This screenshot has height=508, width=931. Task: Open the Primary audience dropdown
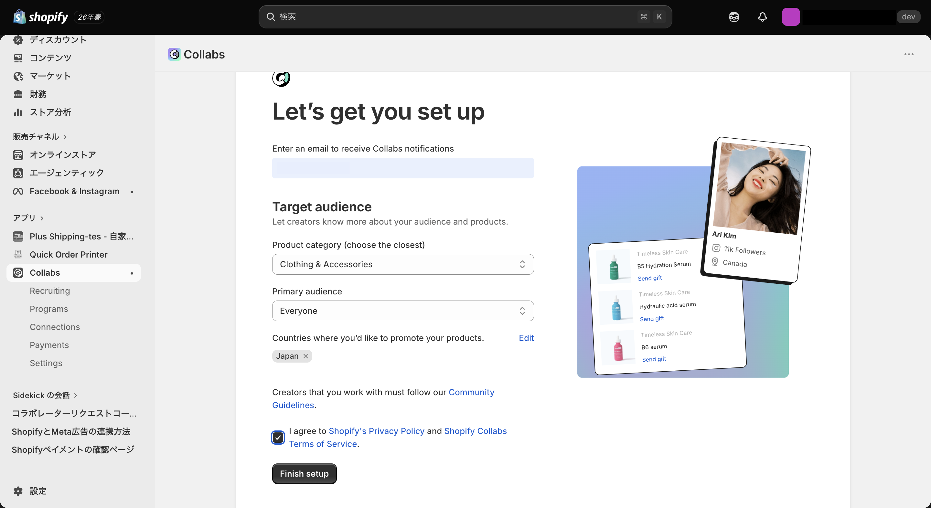[x=402, y=311]
